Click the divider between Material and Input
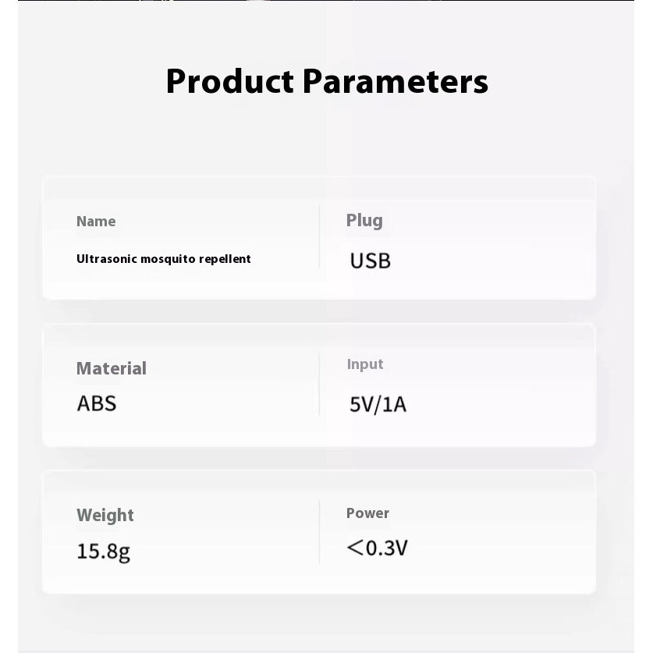Screen dimensions: 653x653 319,384
